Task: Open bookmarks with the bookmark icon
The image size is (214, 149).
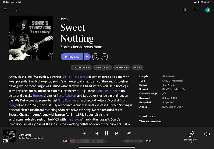Action: [185, 10]
